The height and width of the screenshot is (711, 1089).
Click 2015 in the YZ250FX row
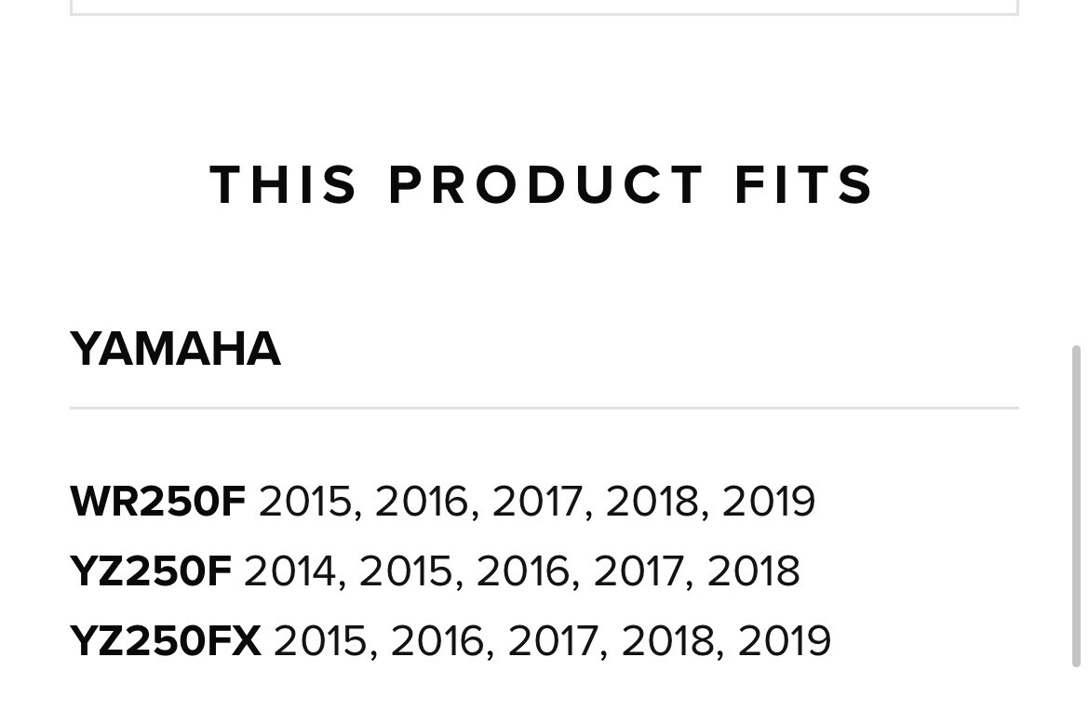point(321,641)
